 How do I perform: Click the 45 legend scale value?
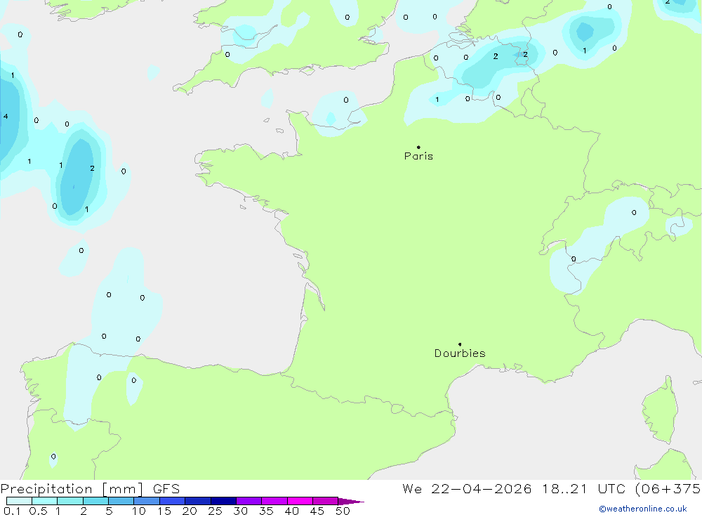(x=317, y=511)
